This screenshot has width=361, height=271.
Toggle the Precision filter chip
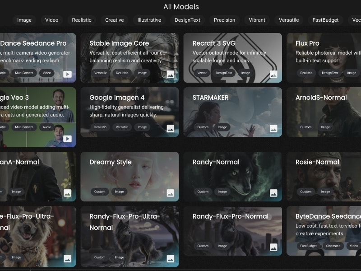224,20
